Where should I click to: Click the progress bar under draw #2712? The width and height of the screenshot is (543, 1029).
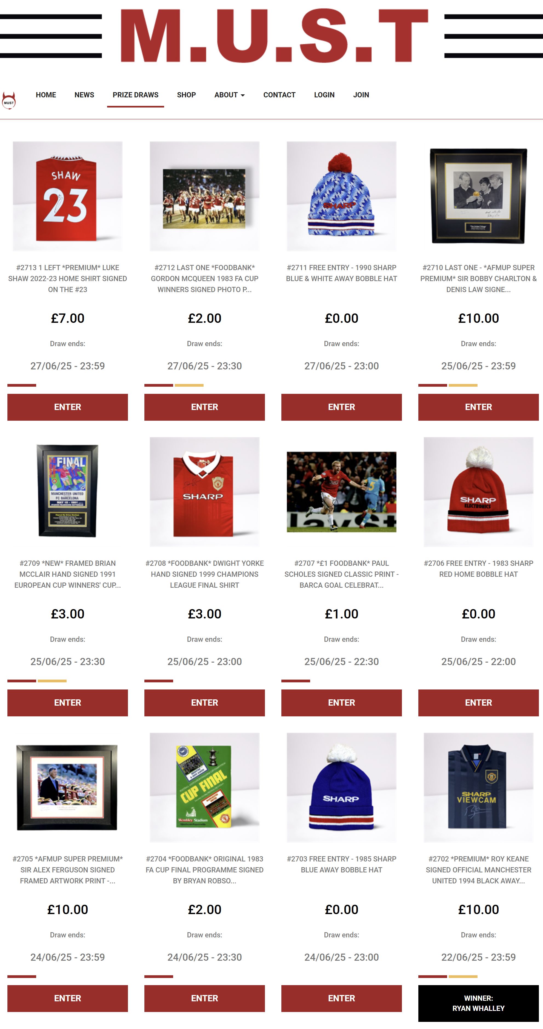coord(174,385)
